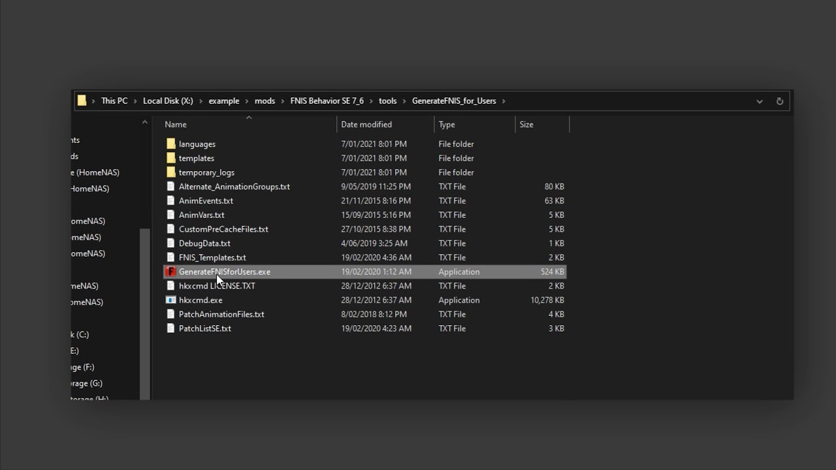Click the AnimVars.txt file icon
The image size is (836, 470).
171,215
